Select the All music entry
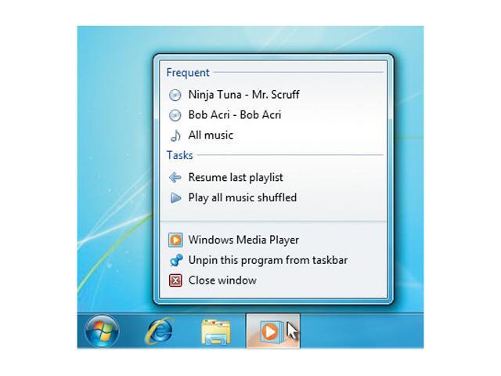Image resolution: width=501 pixels, height=376 pixels. click(211, 136)
